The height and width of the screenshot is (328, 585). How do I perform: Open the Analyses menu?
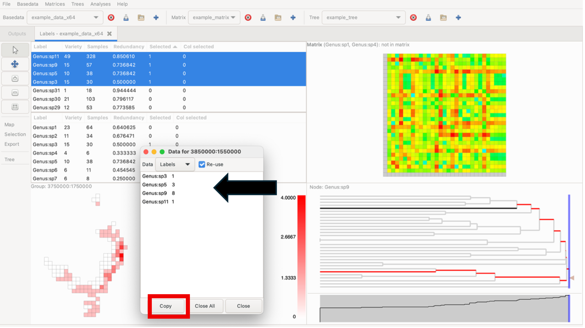(100, 4)
